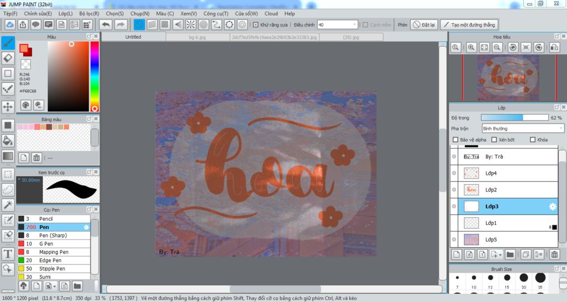Add a layer folder icon

510,254
